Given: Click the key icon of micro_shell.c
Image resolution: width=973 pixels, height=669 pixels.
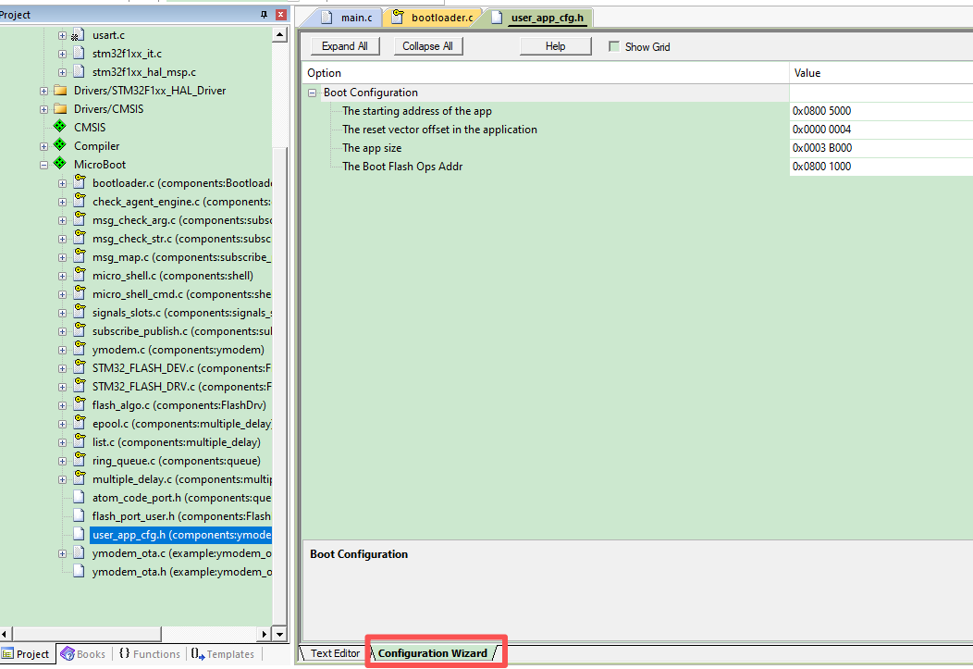Looking at the screenshot, I should point(80,274).
